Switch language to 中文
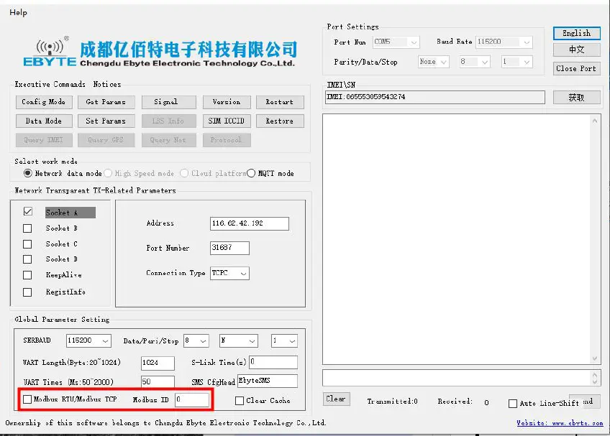Image resolution: width=610 pixels, height=436 pixels. pyautogui.click(x=577, y=50)
